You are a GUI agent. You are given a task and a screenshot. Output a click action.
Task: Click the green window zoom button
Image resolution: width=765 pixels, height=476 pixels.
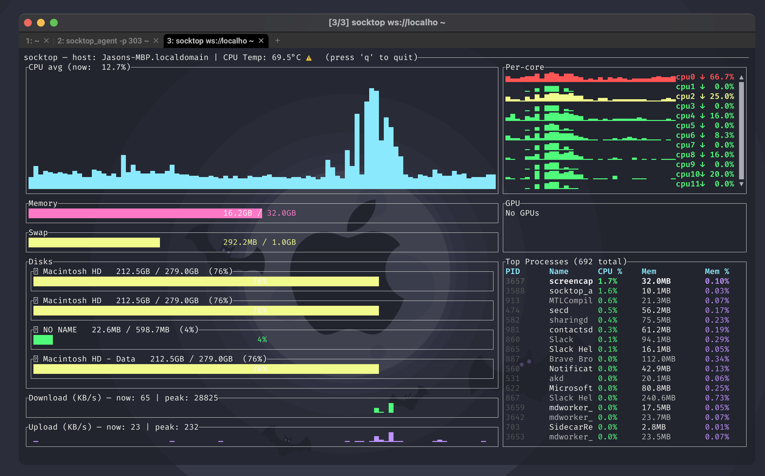coord(54,23)
